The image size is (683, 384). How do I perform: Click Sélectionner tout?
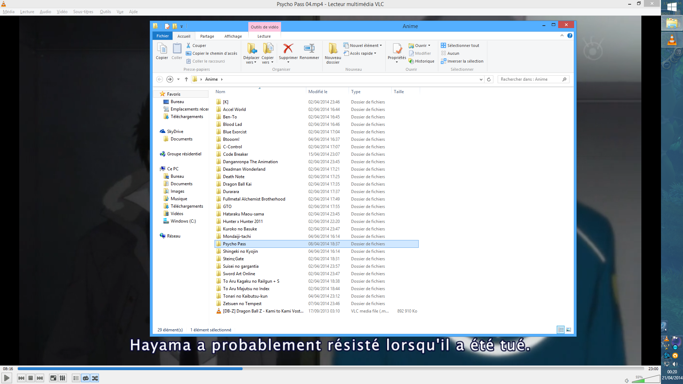[x=460, y=46]
